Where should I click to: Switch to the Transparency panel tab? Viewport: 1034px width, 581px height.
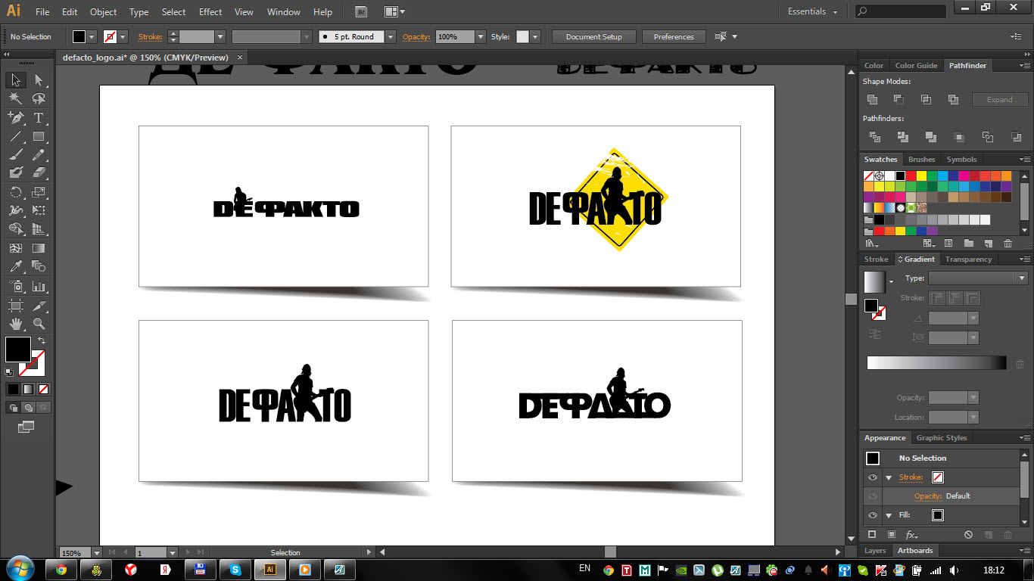point(968,259)
